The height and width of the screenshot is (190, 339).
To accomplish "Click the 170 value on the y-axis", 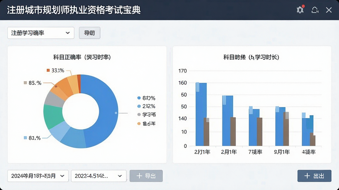I will (182, 71).
